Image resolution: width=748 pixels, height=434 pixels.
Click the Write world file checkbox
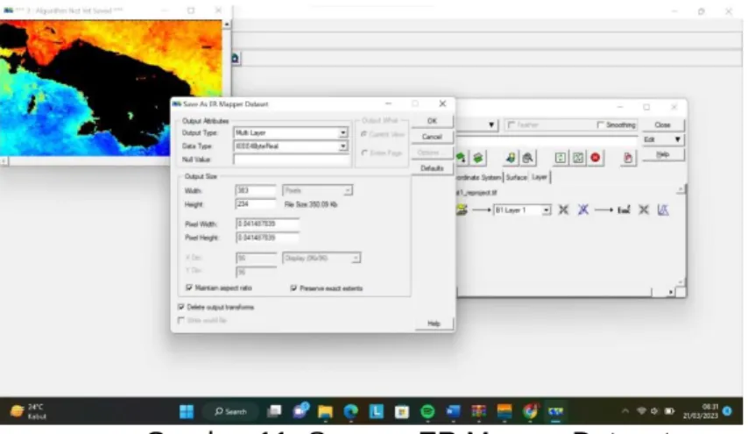click(x=180, y=320)
